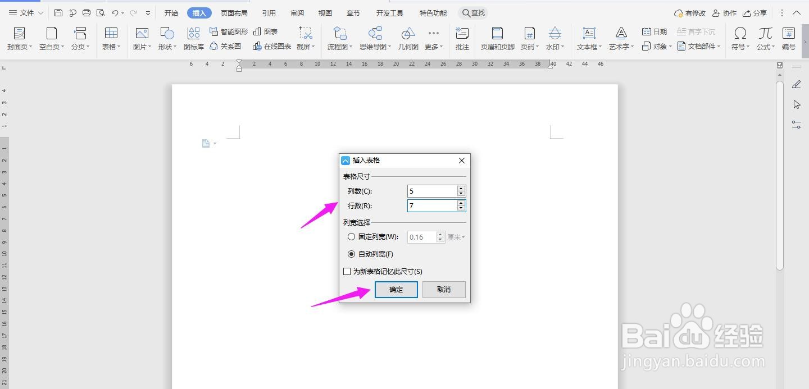Insert a 公式 formula
Viewport: 809px width, 389px height.
coord(765,39)
